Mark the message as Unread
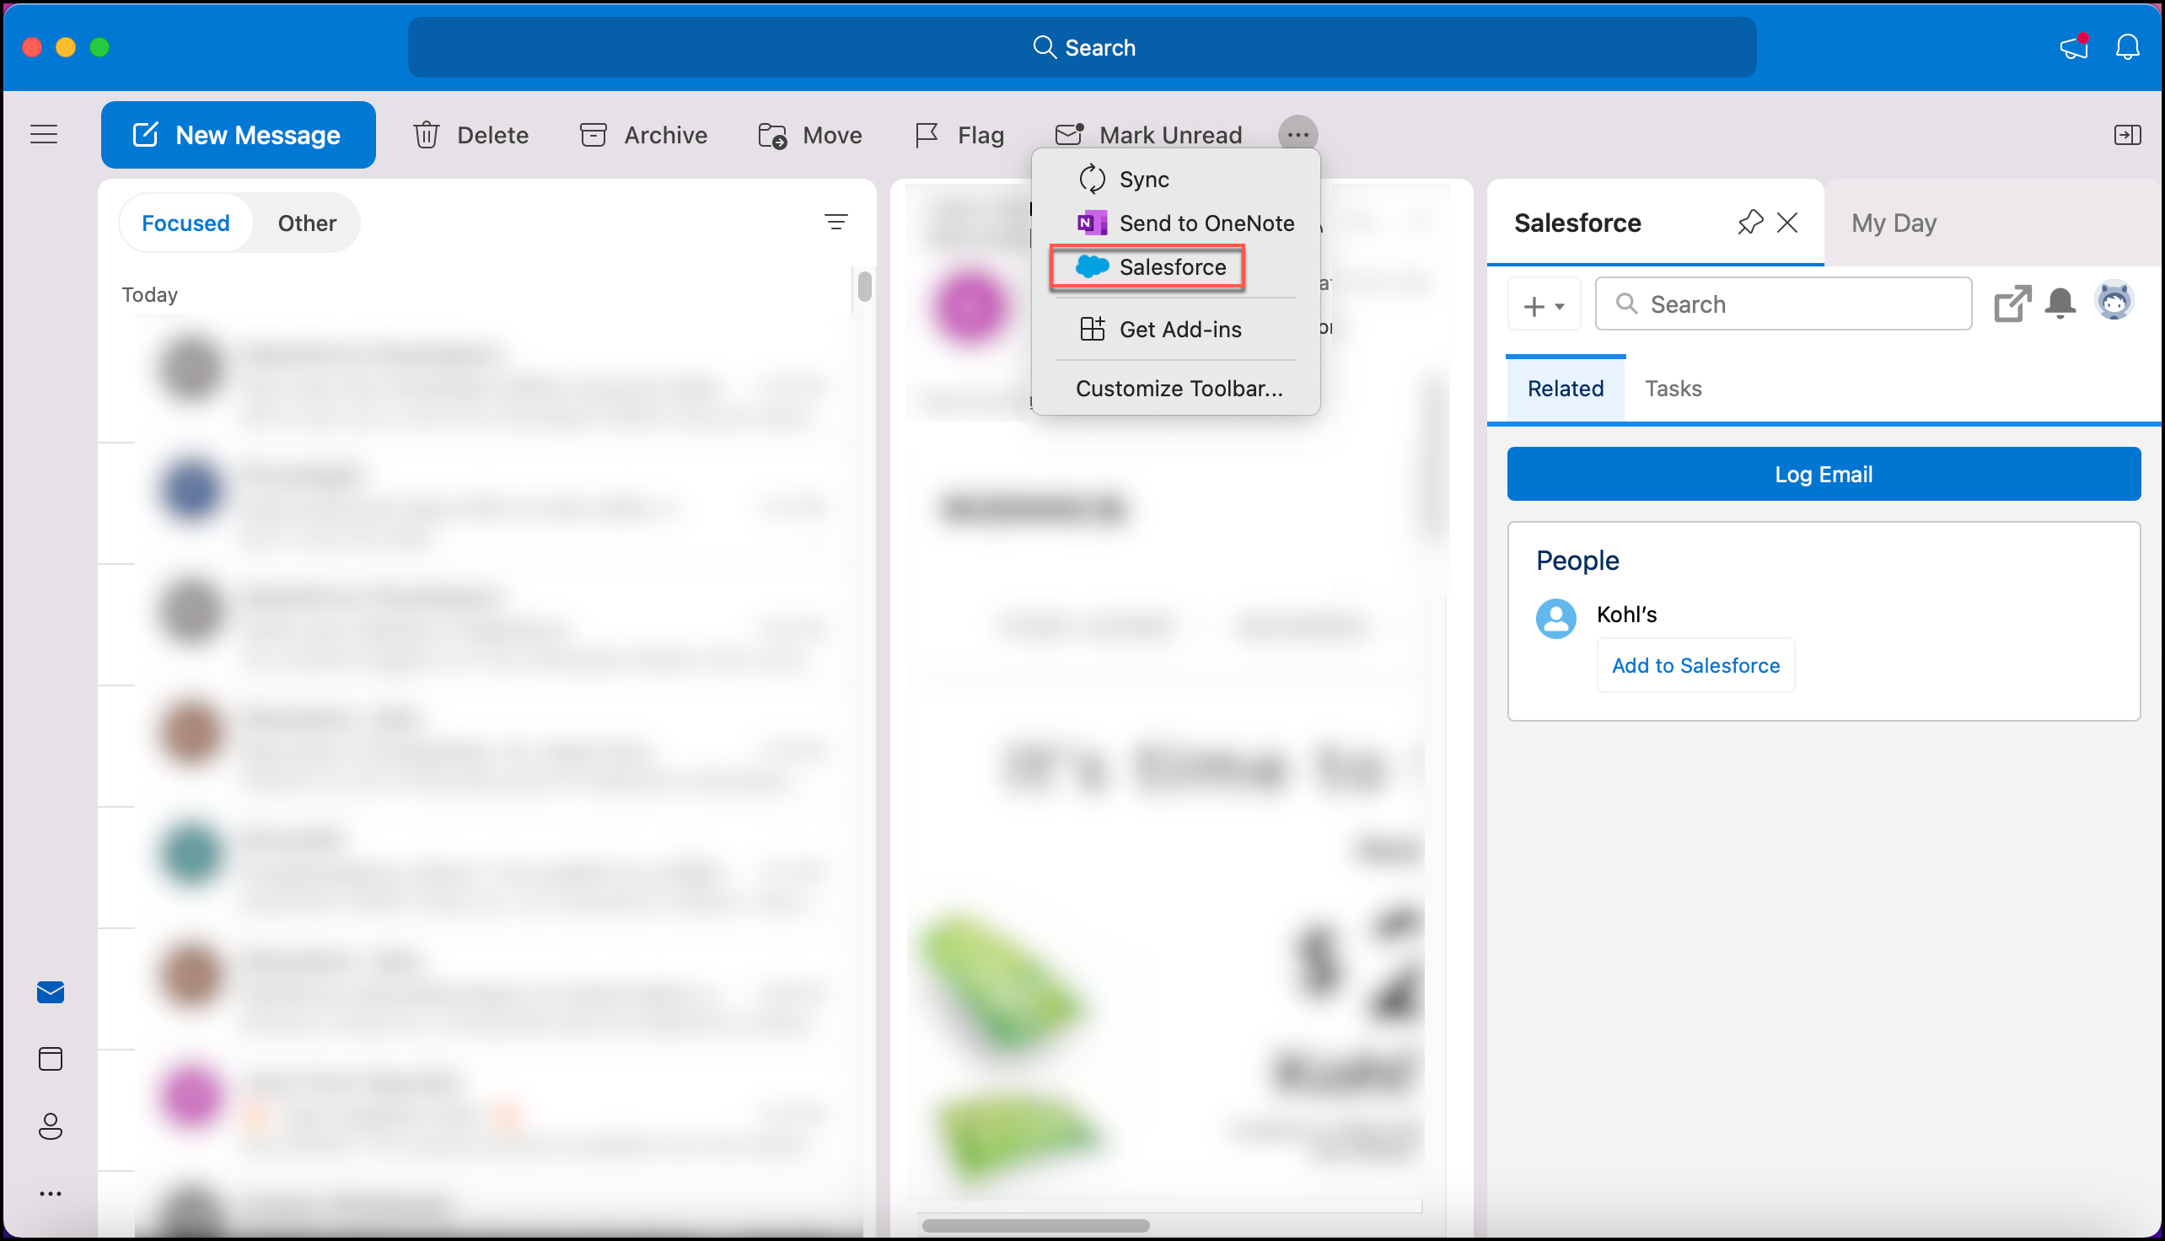 pyautogui.click(x=1148, y=135)
